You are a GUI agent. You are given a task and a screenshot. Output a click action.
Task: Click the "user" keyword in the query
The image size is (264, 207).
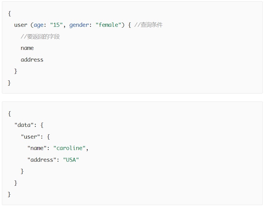coord(21,25)
